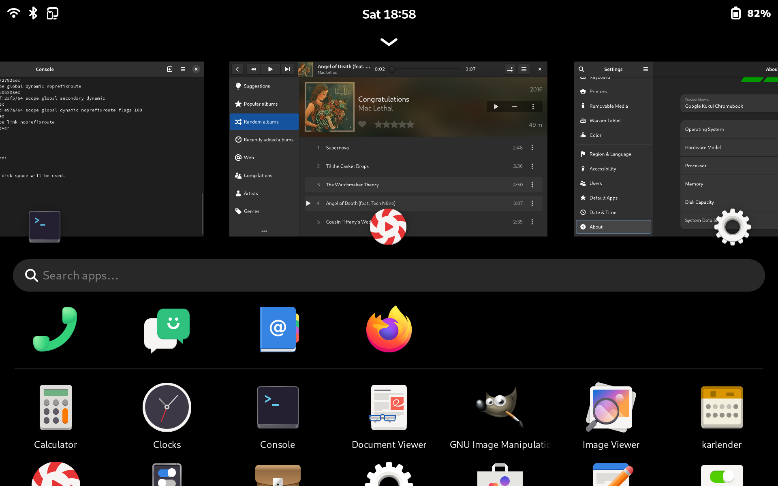This screenshot has height=486, width=778.
Task: Launch the Calculator app
Action: [56, 407]
